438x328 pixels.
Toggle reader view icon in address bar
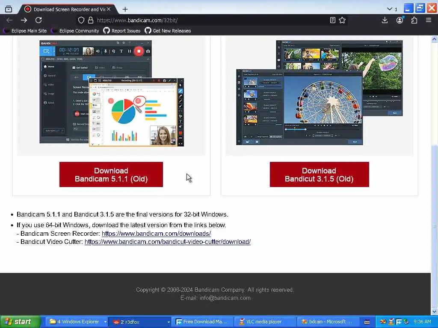click(x=332, y=20)
